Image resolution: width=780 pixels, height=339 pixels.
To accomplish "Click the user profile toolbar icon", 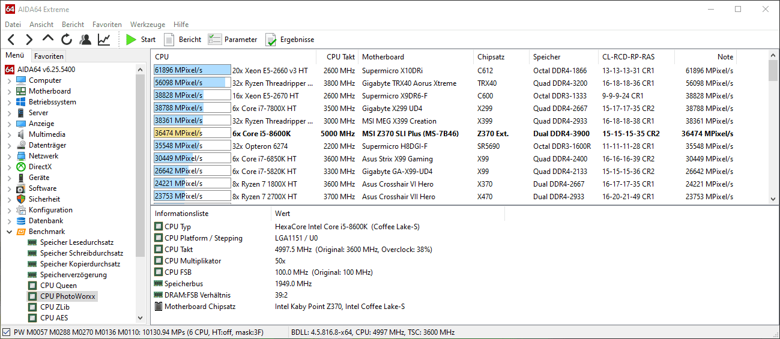I will tap(85, 40).
